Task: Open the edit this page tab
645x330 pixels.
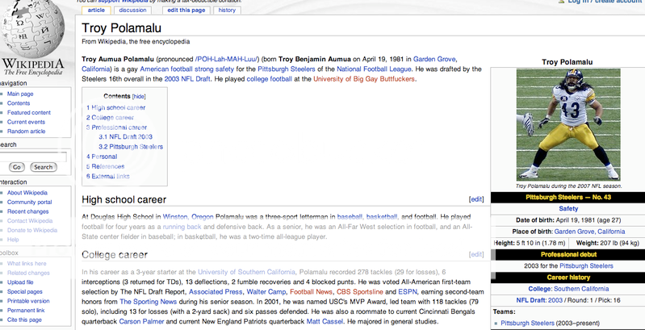Action: 186,10
